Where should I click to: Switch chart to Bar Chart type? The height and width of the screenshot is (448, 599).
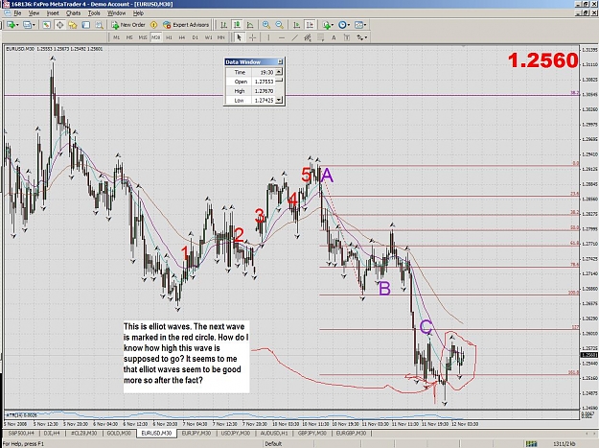pos(224,25)
